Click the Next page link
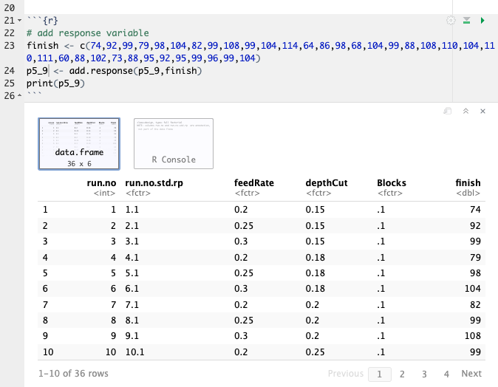Image resolution: width=498 pixels, height=387 pixels. click(x=471, y=374)
